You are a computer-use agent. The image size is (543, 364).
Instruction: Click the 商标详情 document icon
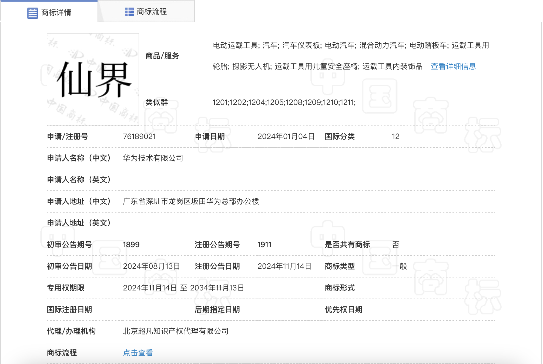[32, 13]
